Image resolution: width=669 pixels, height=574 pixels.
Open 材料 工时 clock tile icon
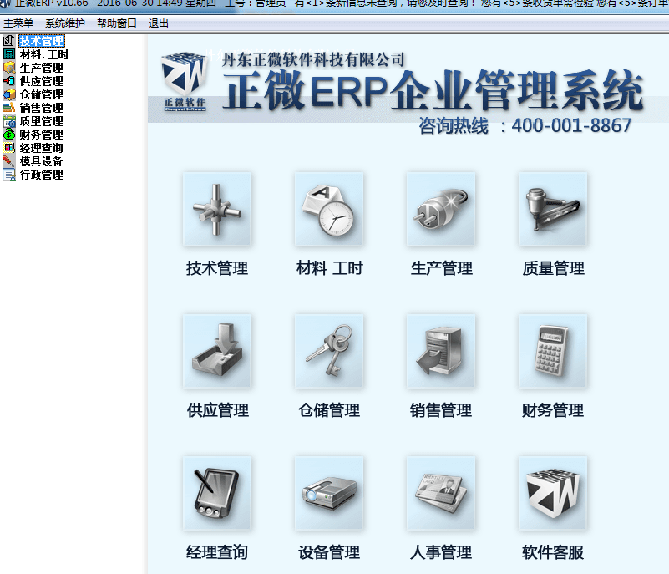click(329, 209)
